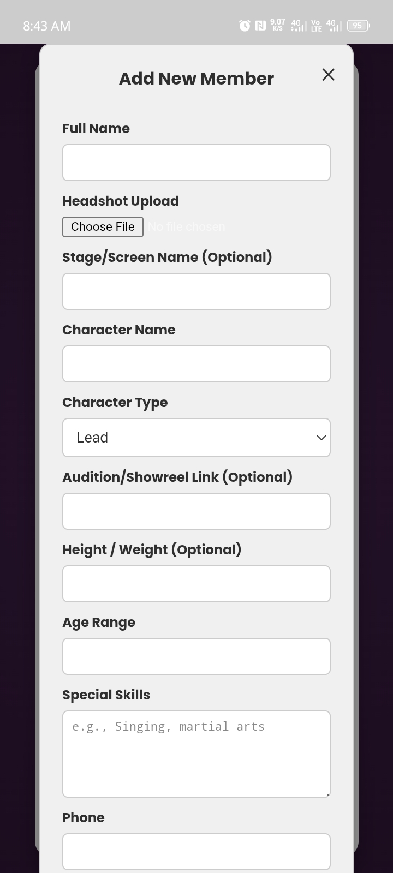Viewport: 393px width, 873px height.
Task: Click the Height / Weight field
Action: 196,583
